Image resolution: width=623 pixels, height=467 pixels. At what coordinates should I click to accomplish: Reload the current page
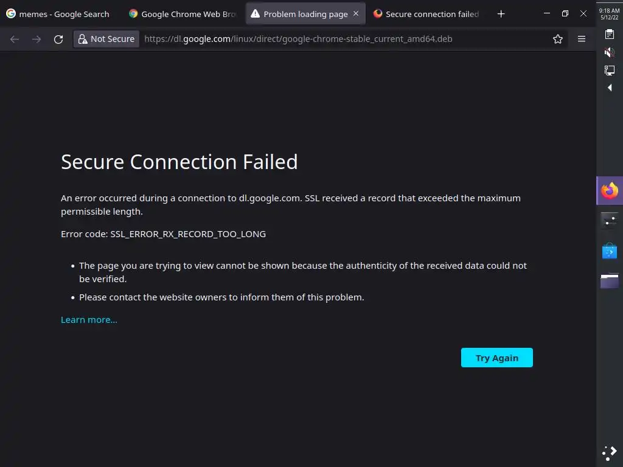pos(58,39)
